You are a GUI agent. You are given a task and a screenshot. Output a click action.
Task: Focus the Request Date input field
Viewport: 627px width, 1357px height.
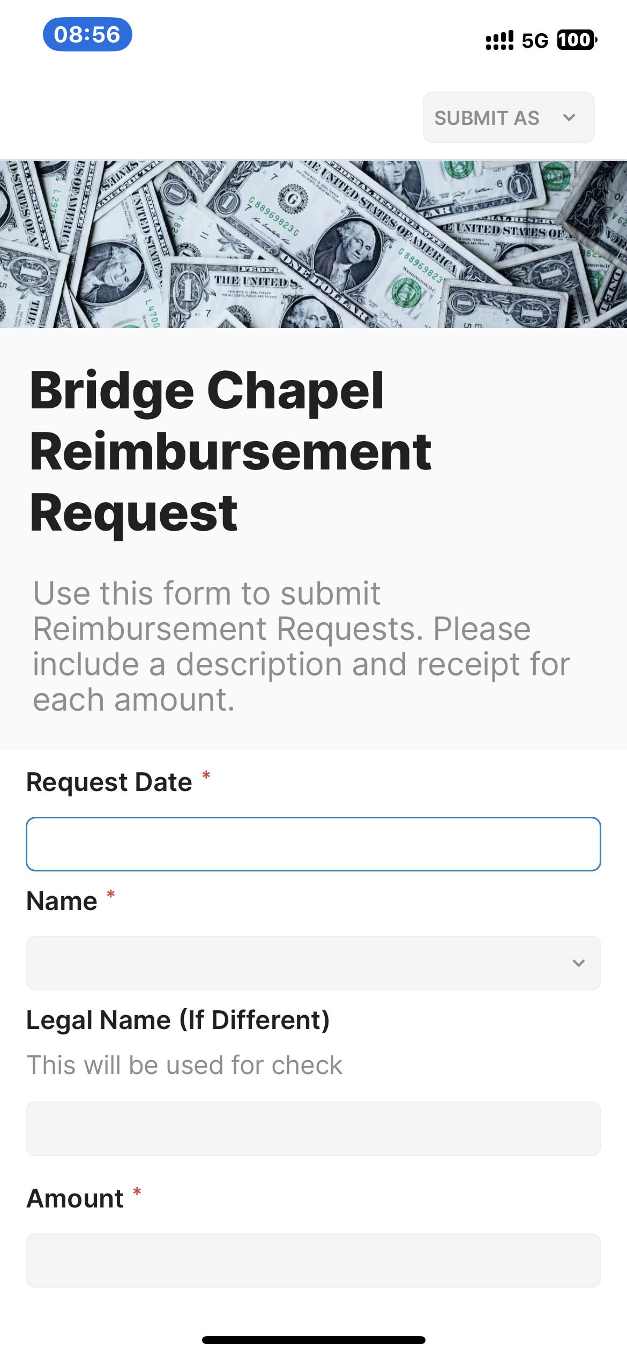coord(313,844)
